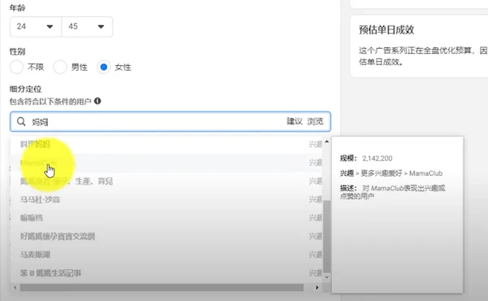Image resolution: width=488 pixels, height=301 pixels.
Task: Choose the 笨 B 媽媽生活記事 suggestion
Action: click(167, 273)
